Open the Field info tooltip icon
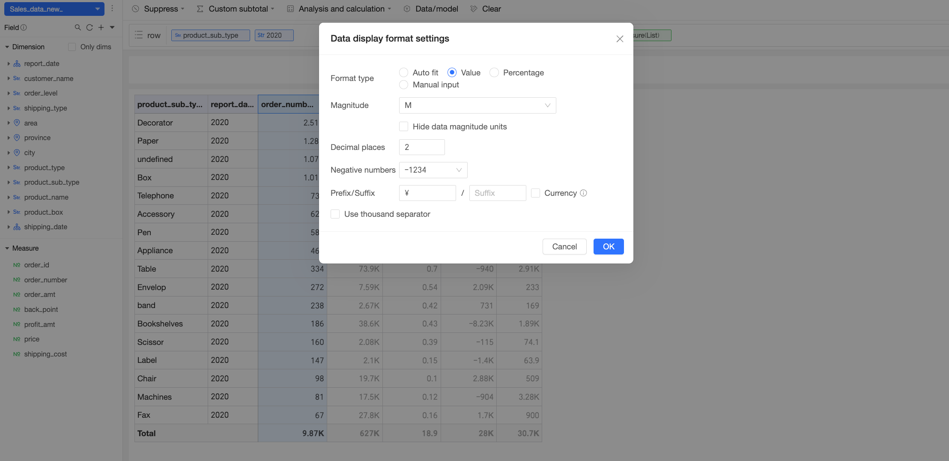The image size is (949, 461). 24,27
